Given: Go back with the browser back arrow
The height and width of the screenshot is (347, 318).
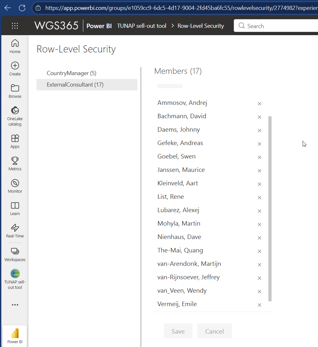Looking at the screenshot, I should point(8,8).
